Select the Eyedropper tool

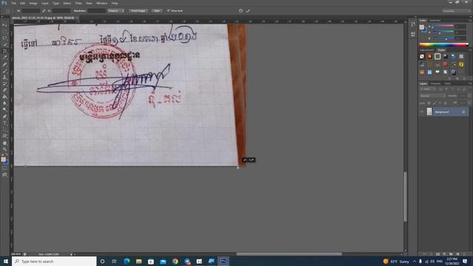(x=4, y=58)
